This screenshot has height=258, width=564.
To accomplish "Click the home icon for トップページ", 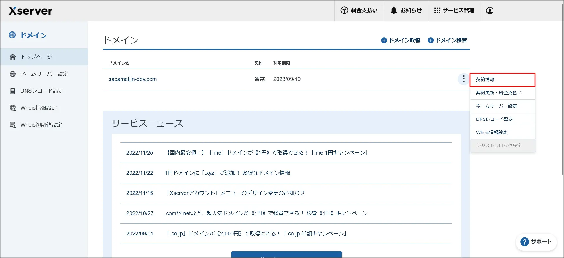I will pos(12,57).
